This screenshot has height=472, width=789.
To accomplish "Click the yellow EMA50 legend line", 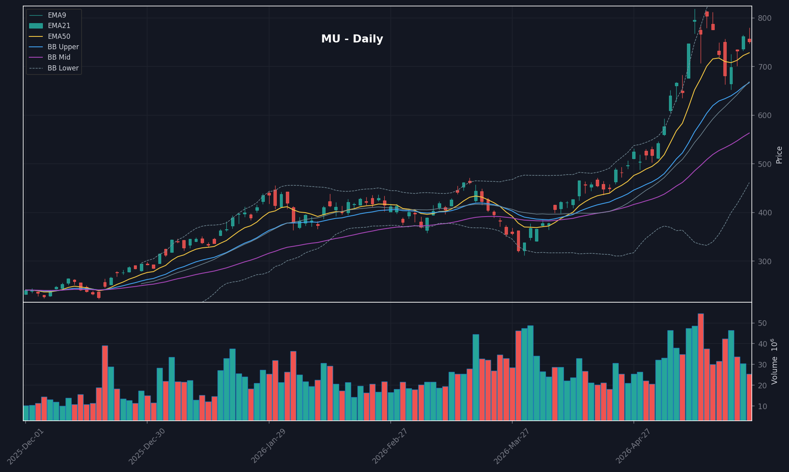I will click(x=36, y=36).
